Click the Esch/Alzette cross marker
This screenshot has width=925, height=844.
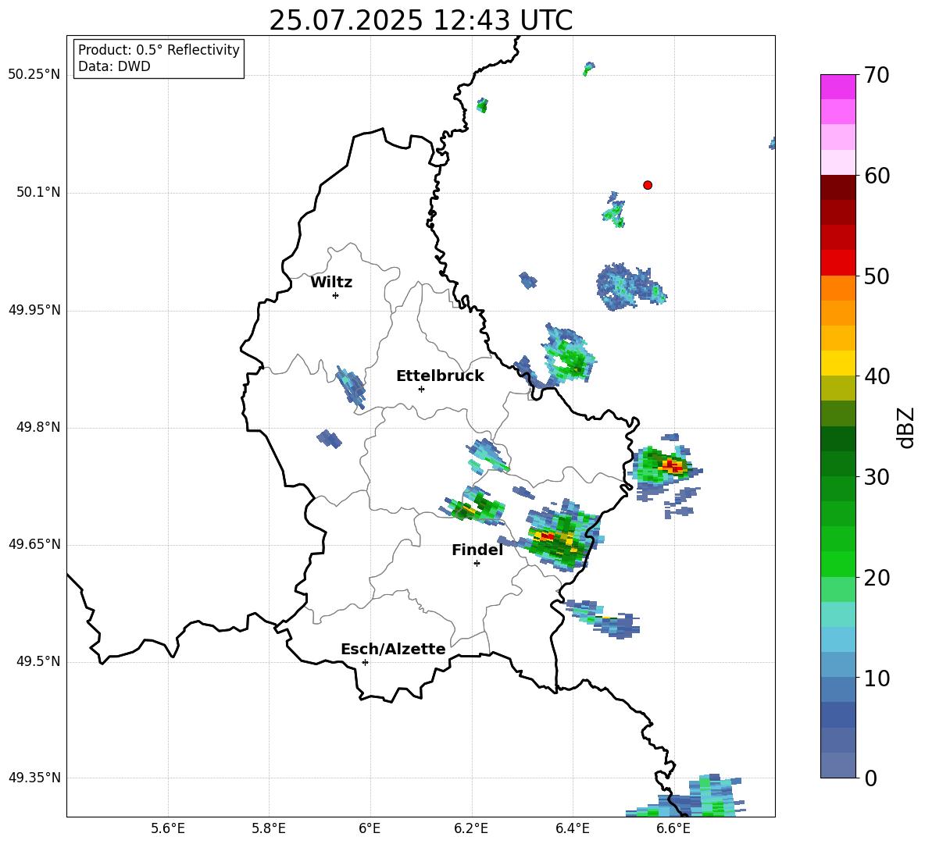click(x=365, y=662)
